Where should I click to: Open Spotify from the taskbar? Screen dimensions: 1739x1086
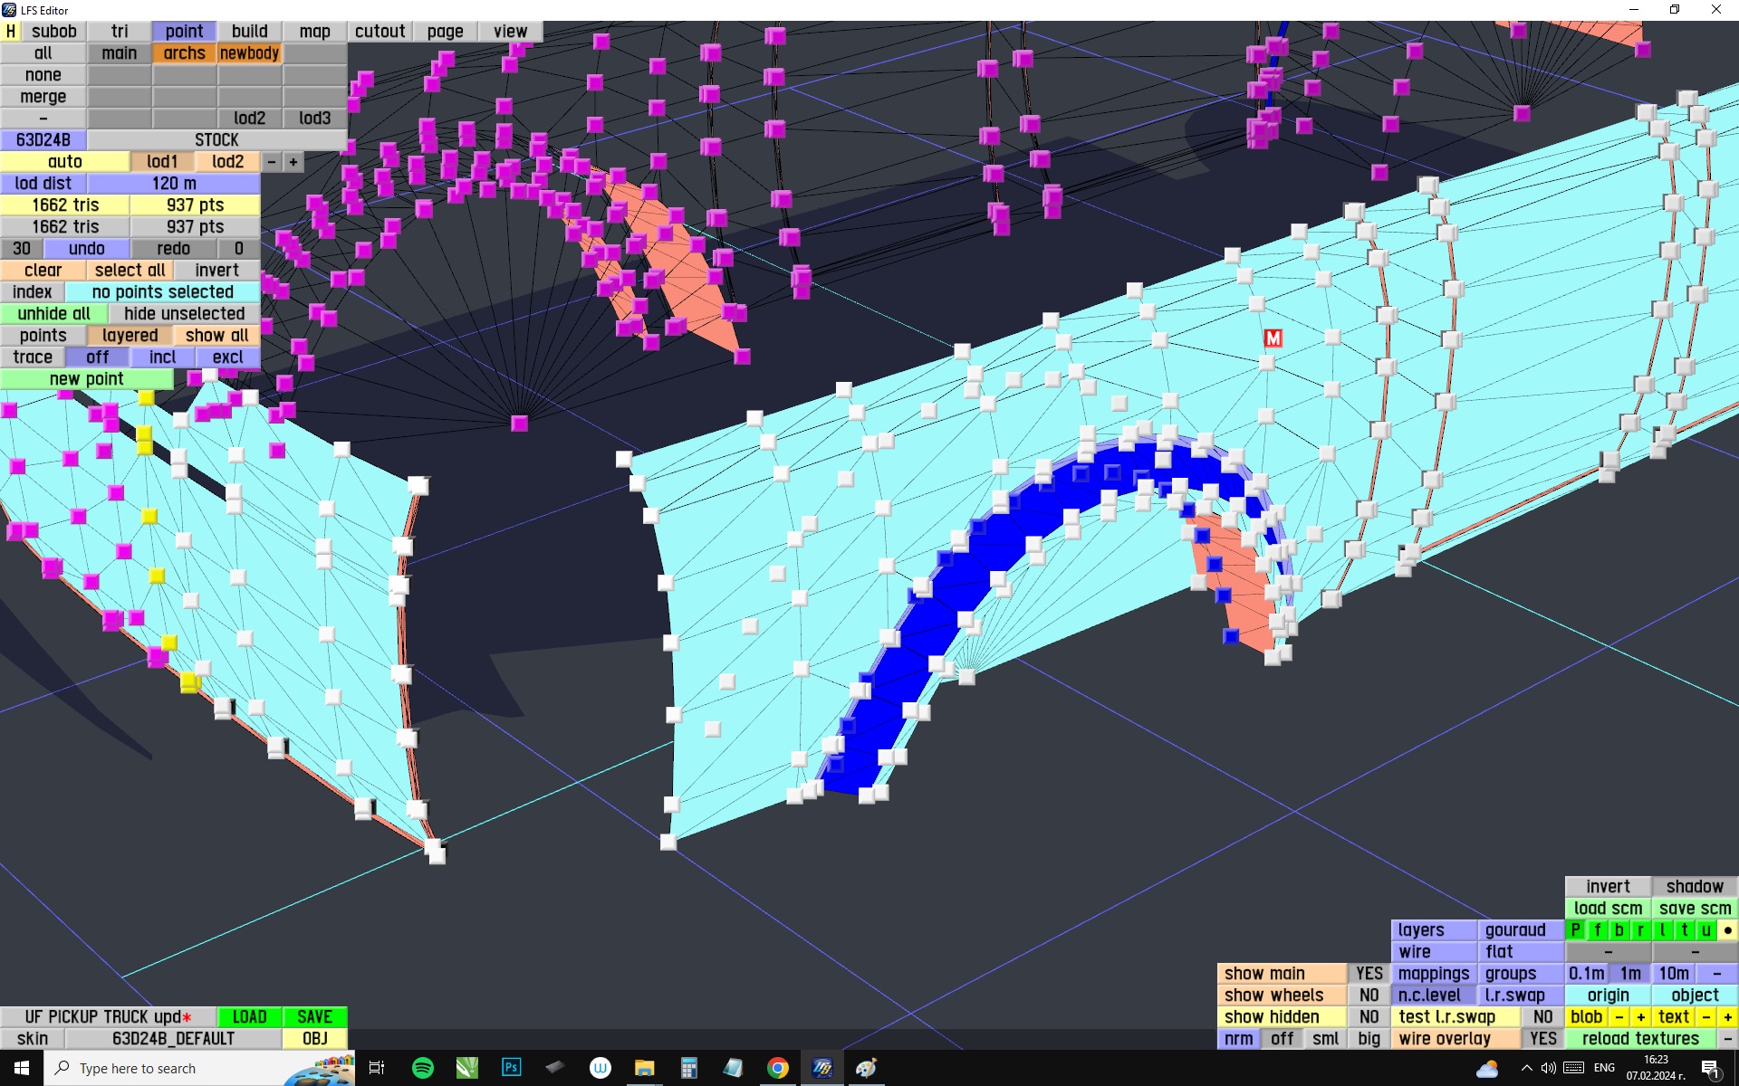tap(422, 1068)
